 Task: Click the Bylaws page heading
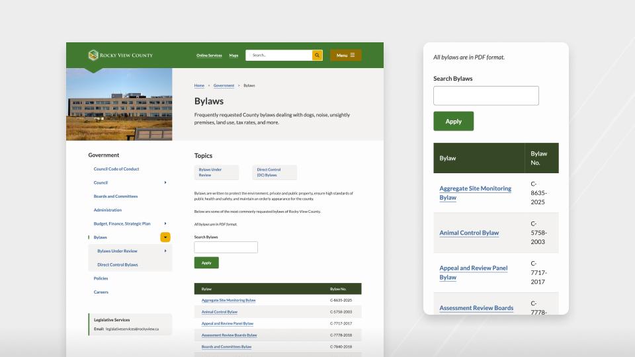pyautogui.click(x=209, y=101)
